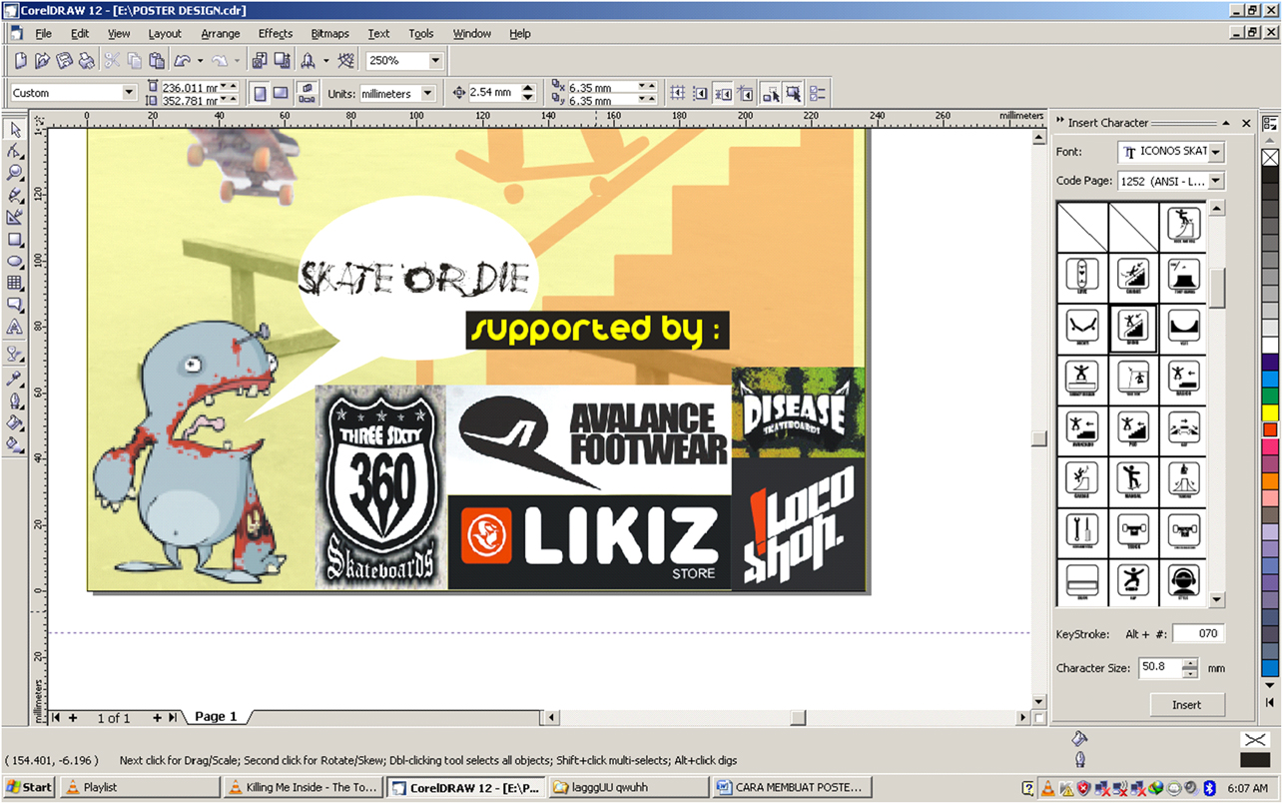
Task: Click the Insert button in docker
Action: [x=1186, y=704]
